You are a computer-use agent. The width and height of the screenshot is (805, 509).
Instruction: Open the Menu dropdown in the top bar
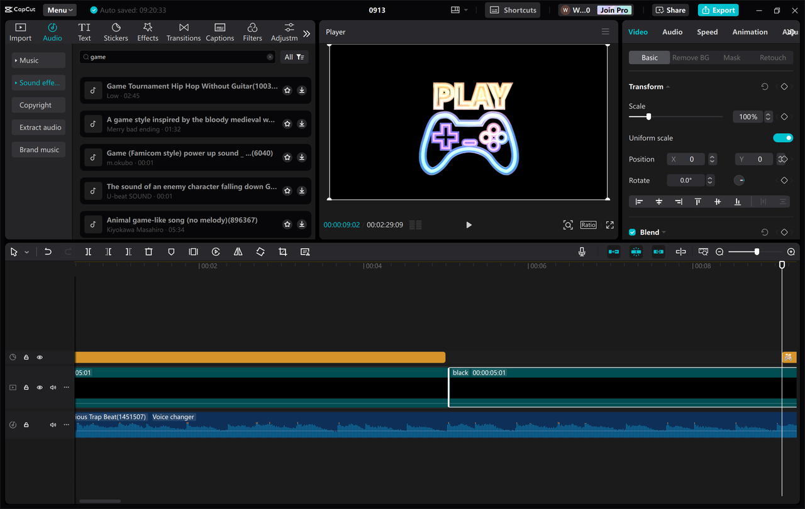59,9
